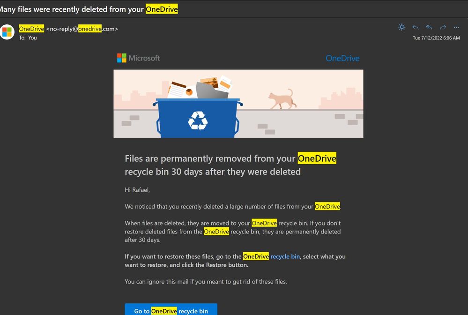The width and height of the screenshot is (468, 315).
Task: Click the OneDrive sender display name
Action: pyautogui.click(x=31, y=29)
